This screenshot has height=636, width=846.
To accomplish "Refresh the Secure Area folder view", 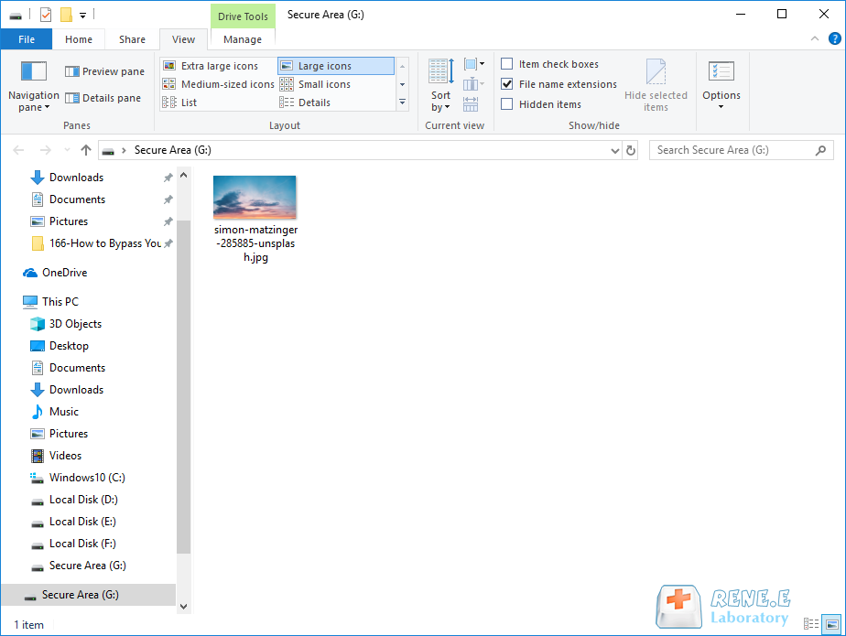I will pos(631,150).
